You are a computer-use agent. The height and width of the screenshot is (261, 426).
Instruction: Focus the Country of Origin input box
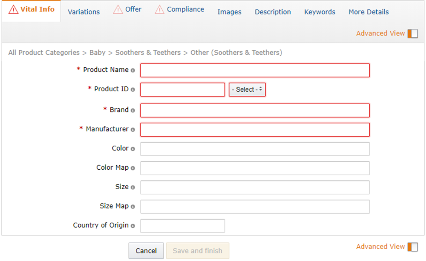click(x=182, y=226)
